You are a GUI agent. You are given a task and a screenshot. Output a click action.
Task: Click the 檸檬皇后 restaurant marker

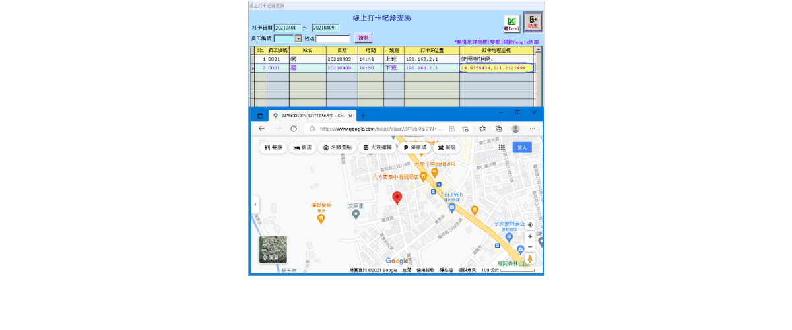tap(321, 218)
